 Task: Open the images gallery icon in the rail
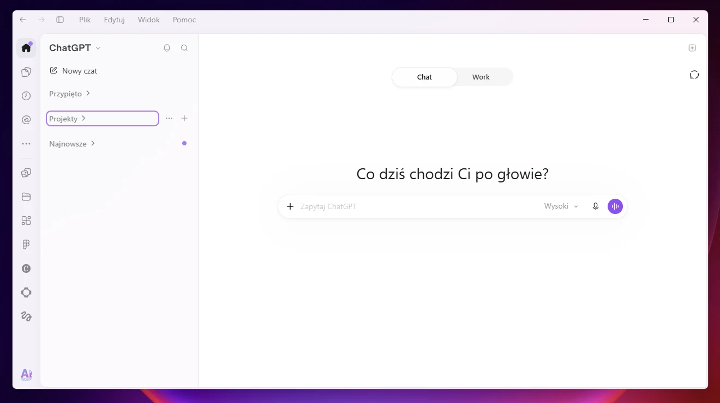(26, 173)
